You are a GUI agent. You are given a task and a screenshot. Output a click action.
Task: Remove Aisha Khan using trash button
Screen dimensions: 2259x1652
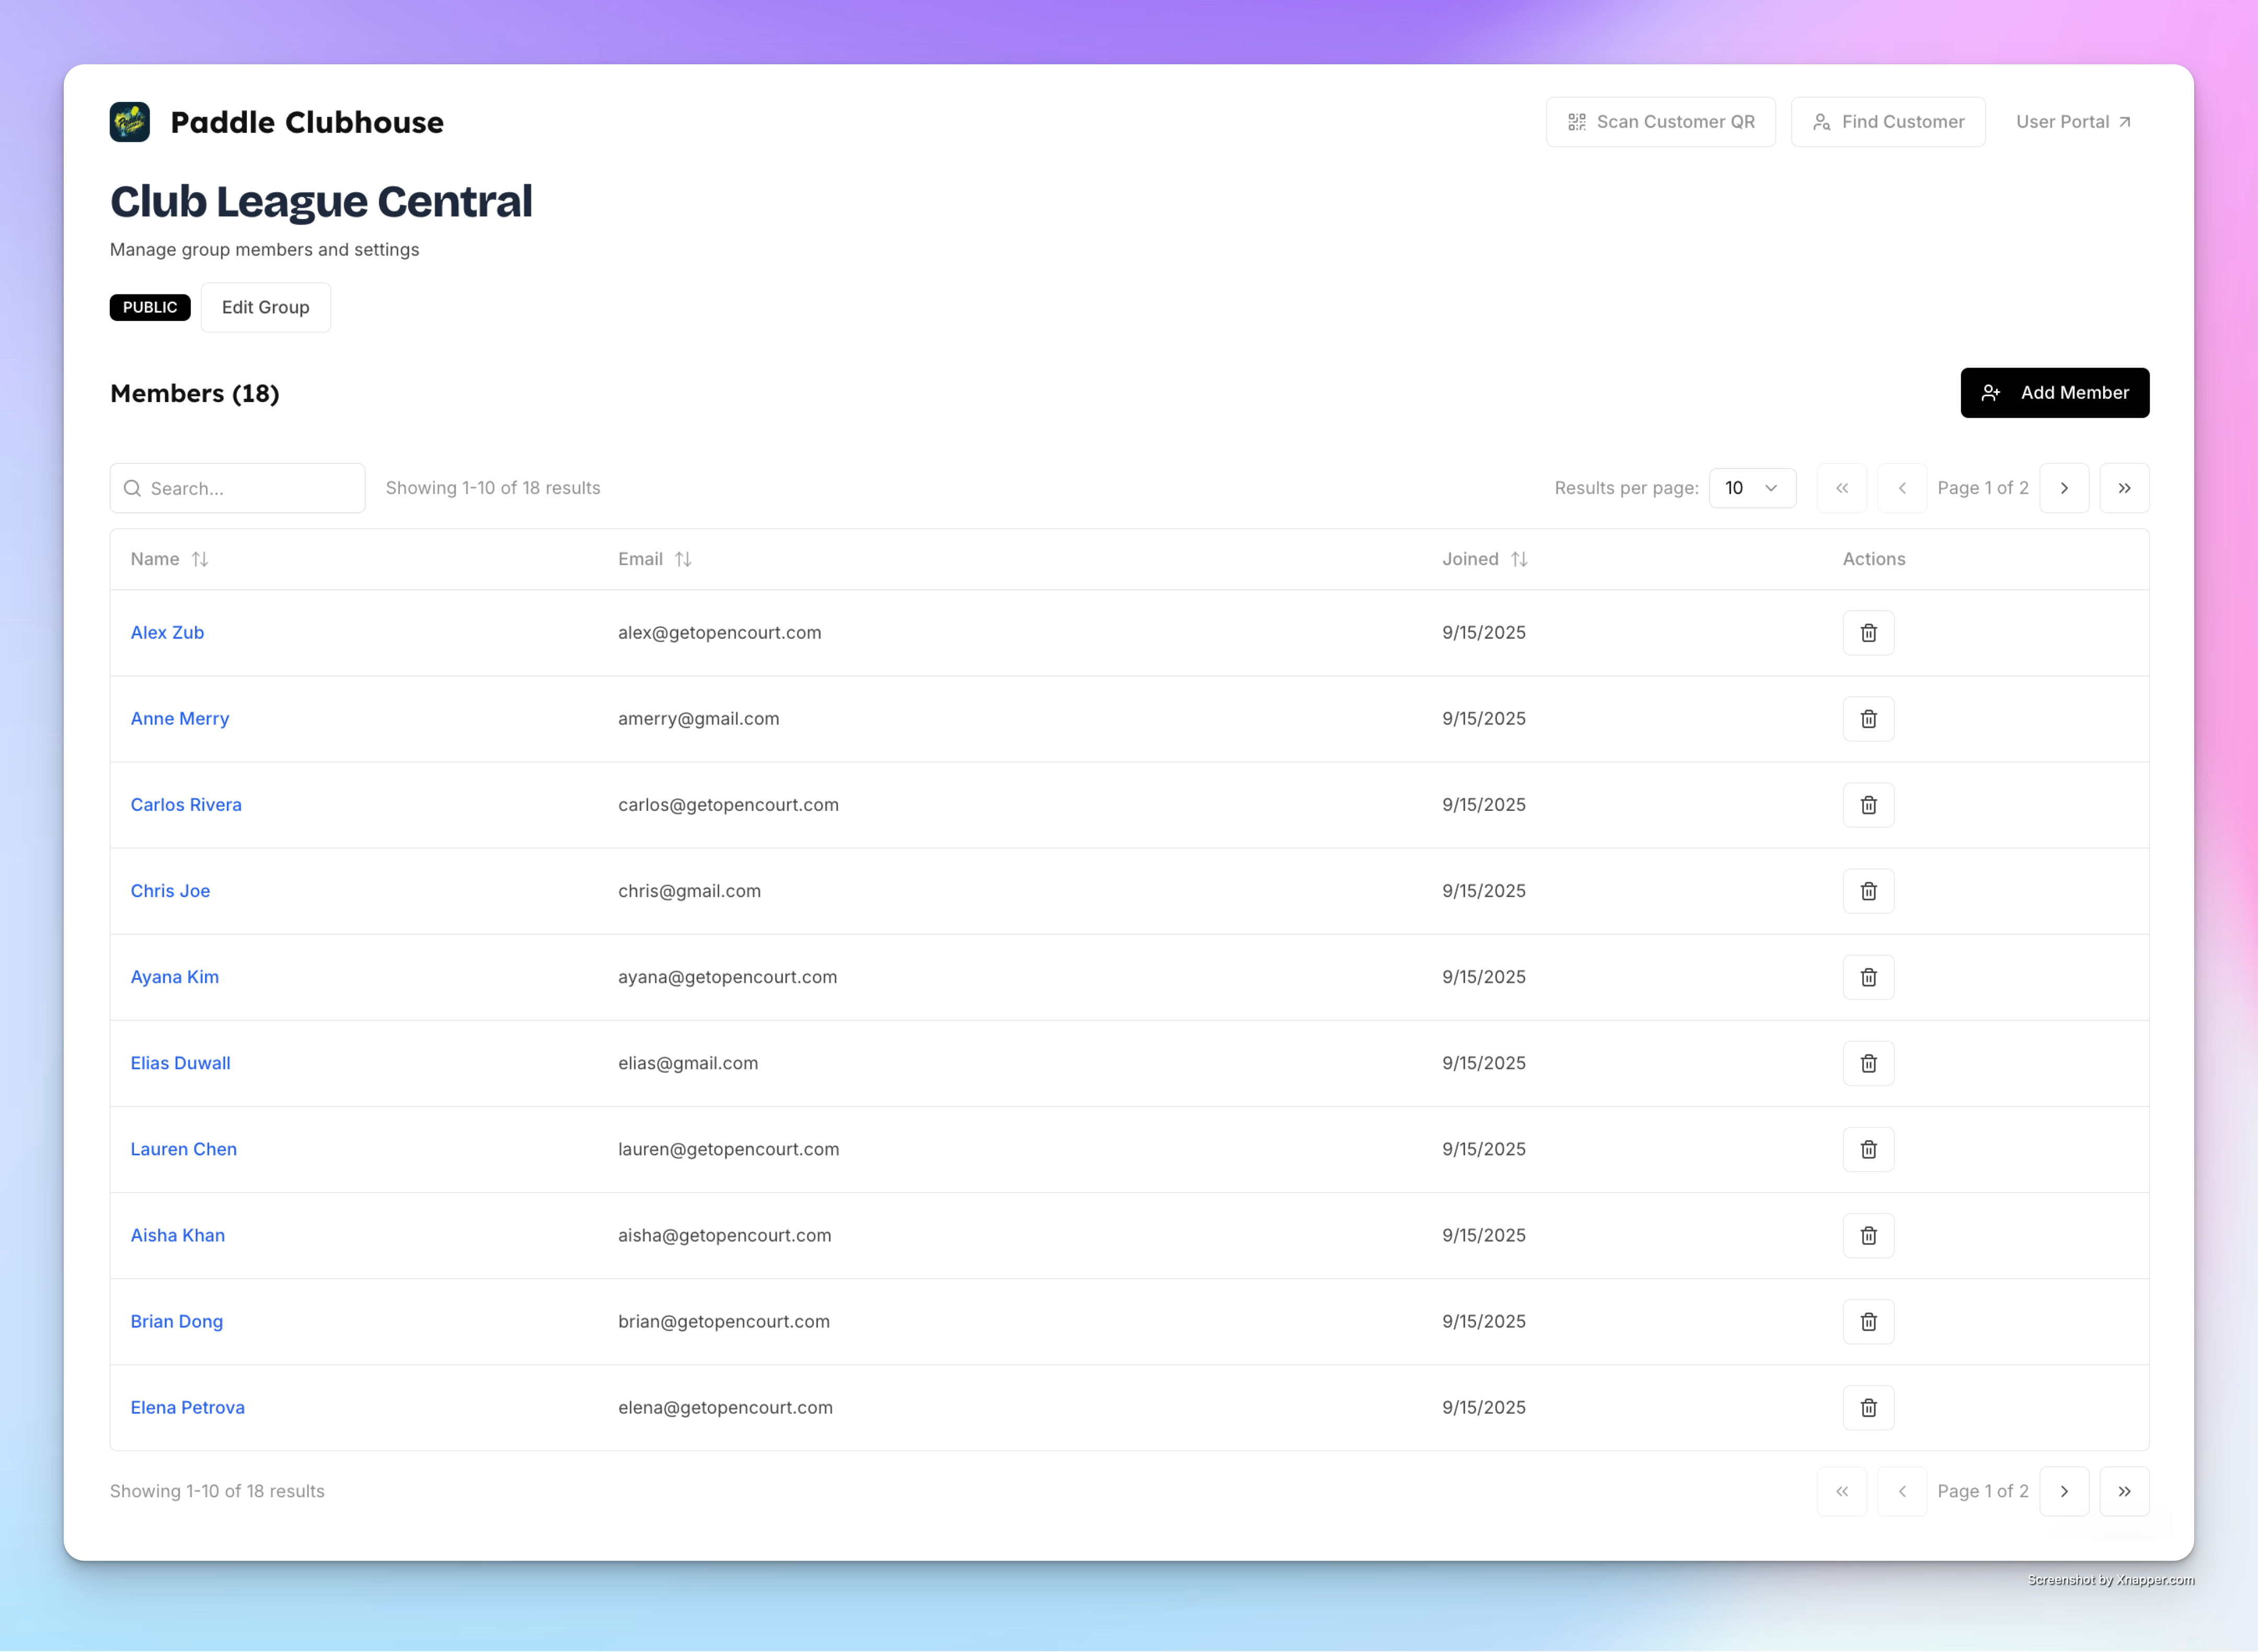(x=1868, y=1235)
